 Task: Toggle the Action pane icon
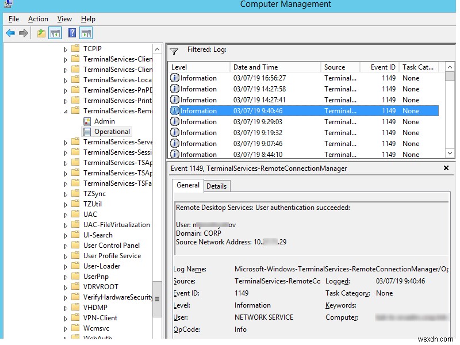(86, 33)
